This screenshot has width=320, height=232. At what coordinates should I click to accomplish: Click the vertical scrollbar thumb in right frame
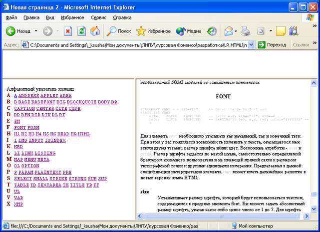click(314, 194)
